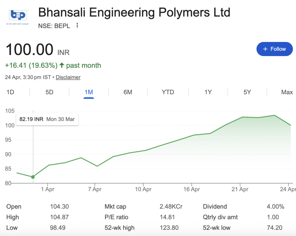Open the Disclaimer link
This screenshot has width=296, height=236.
point(68,77)
